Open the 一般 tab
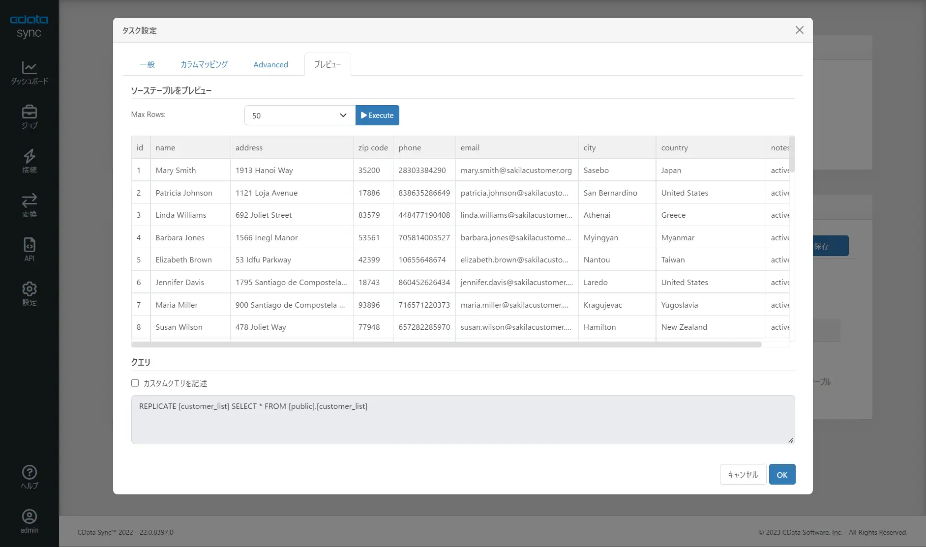The height and width of the screenshot is (547, 926). [147, 64]
